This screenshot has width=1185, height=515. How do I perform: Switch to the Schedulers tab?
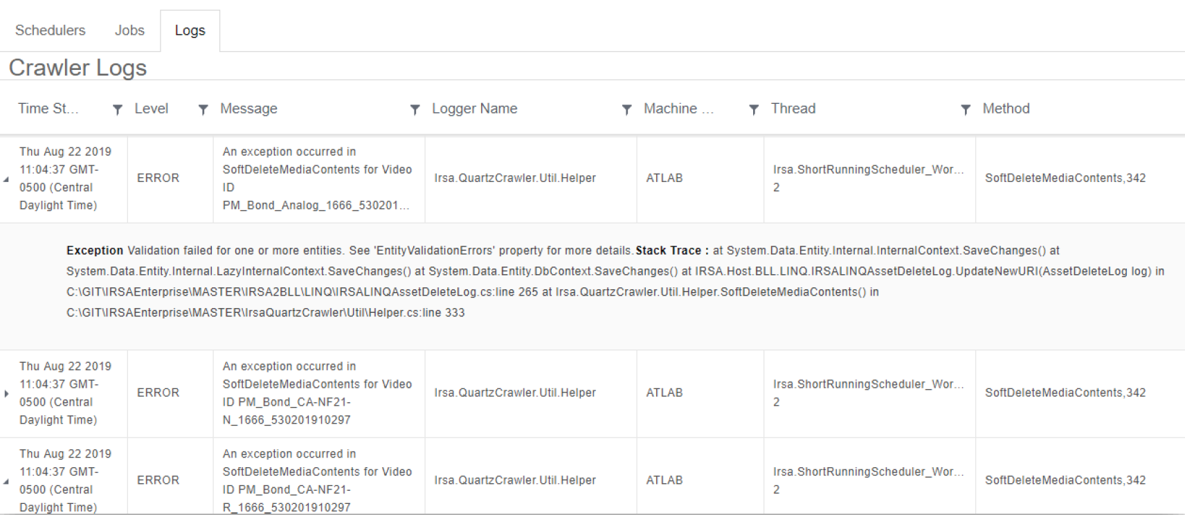[51, 30]
